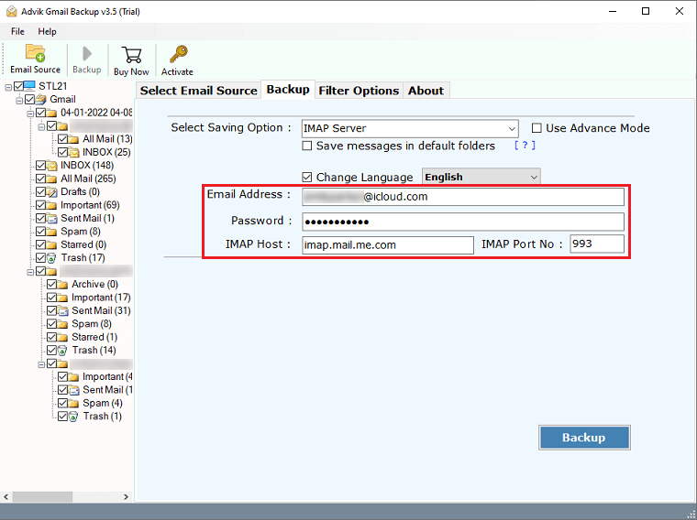Click the Advik app icon in title bar
697x520 pixels.
[12, 11]
